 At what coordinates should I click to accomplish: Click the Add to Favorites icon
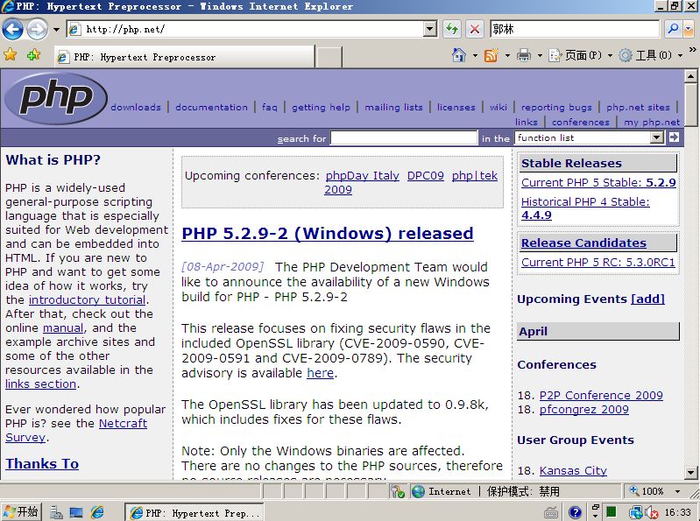[33, 55]
